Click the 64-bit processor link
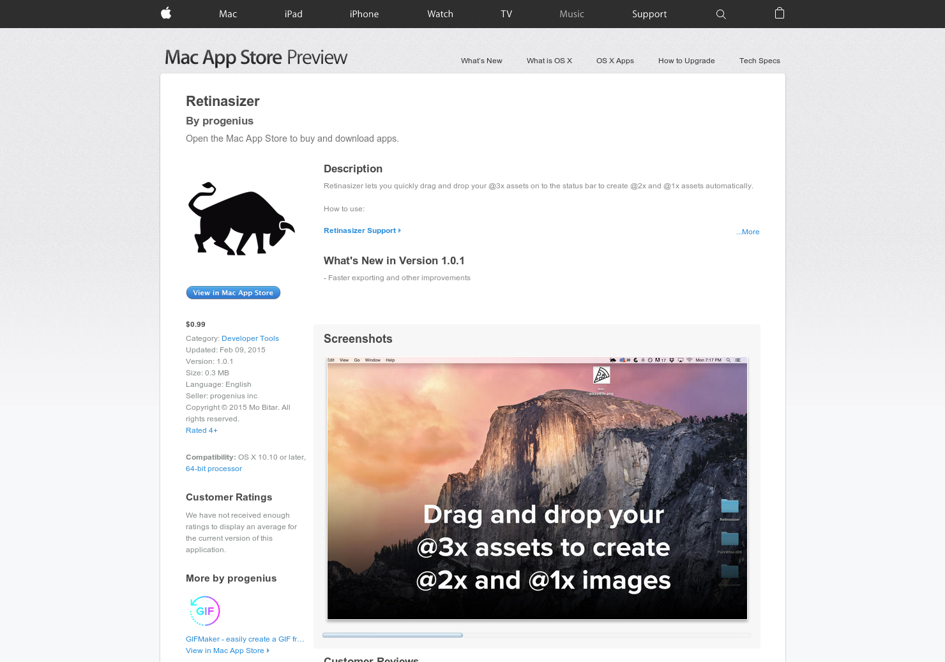The width and height of the screenshot is (945, 662). tap(214, 469)
